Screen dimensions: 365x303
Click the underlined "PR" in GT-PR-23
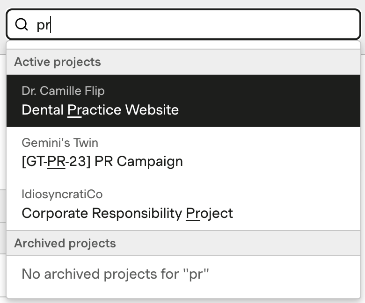[x=56, y=161]
